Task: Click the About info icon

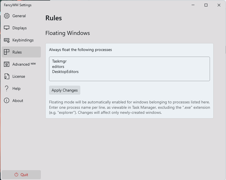Action: [7, 101]
